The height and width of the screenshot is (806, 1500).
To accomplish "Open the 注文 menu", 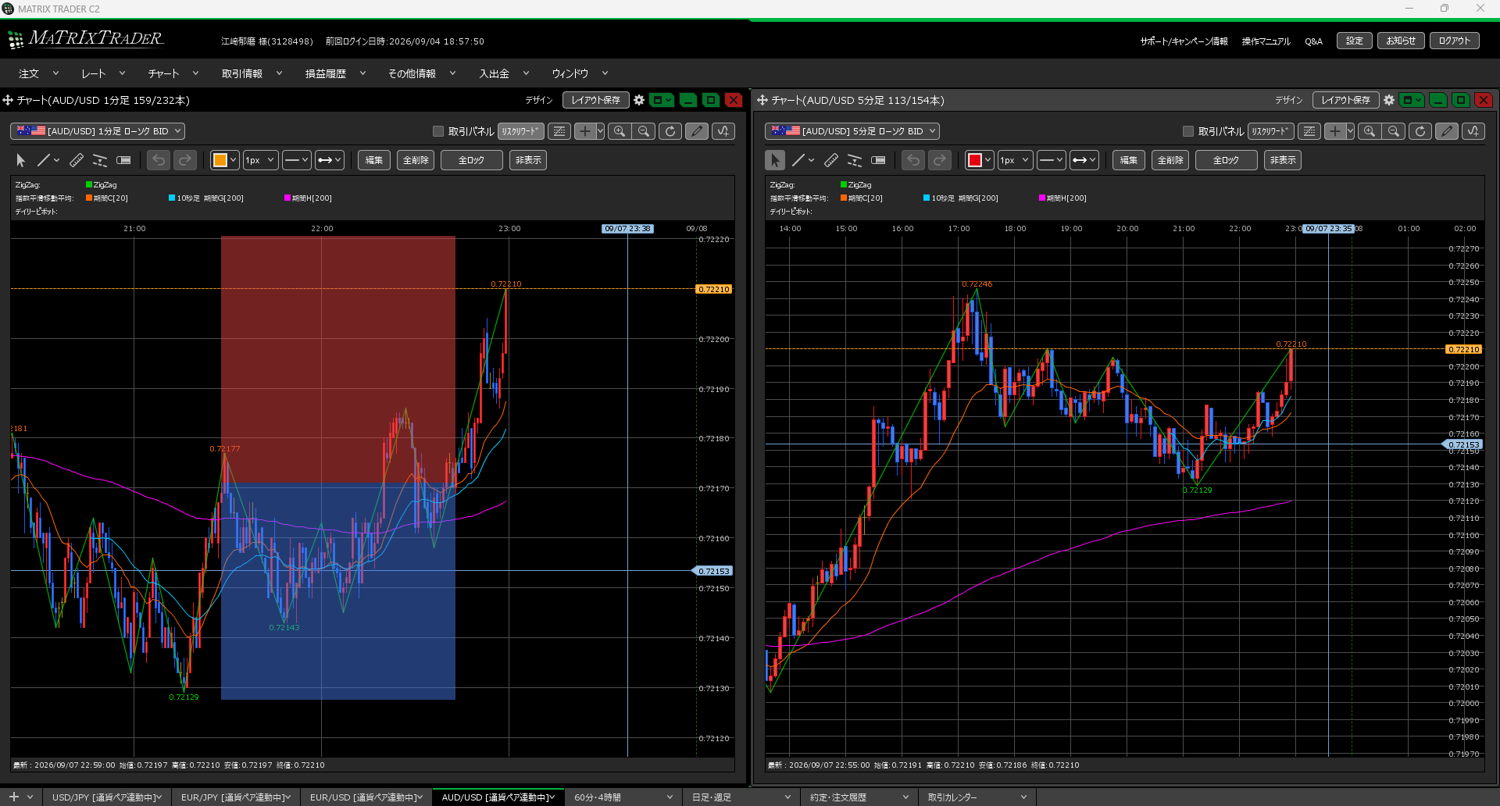I will 38,73.
